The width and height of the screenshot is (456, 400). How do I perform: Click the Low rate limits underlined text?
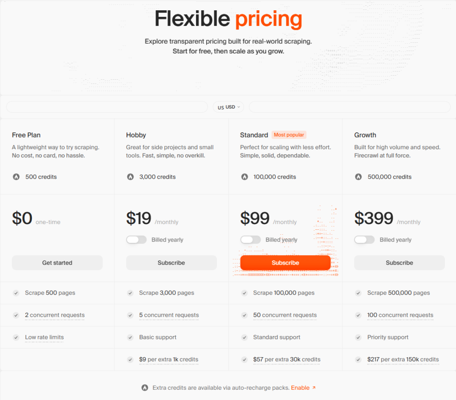[x=44, y=337]
